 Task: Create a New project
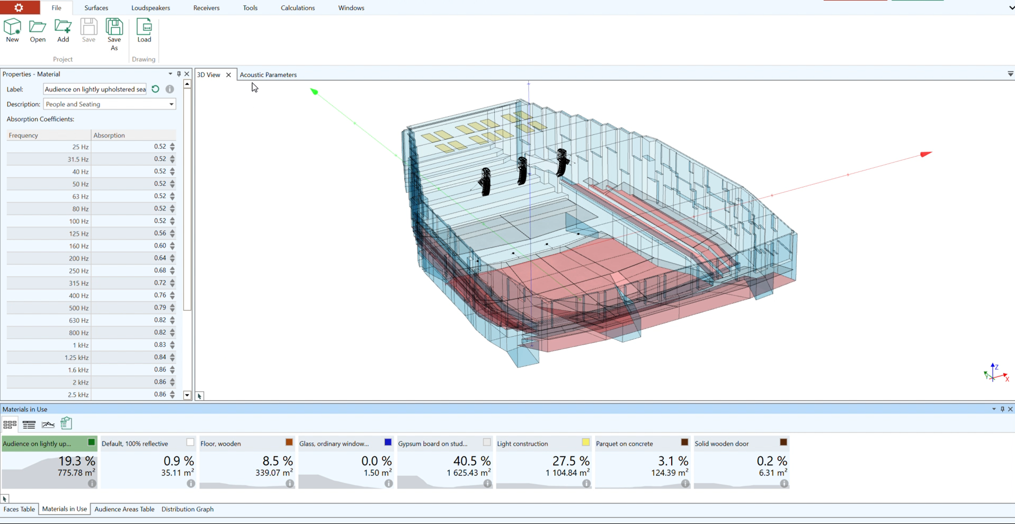point(12,30)
